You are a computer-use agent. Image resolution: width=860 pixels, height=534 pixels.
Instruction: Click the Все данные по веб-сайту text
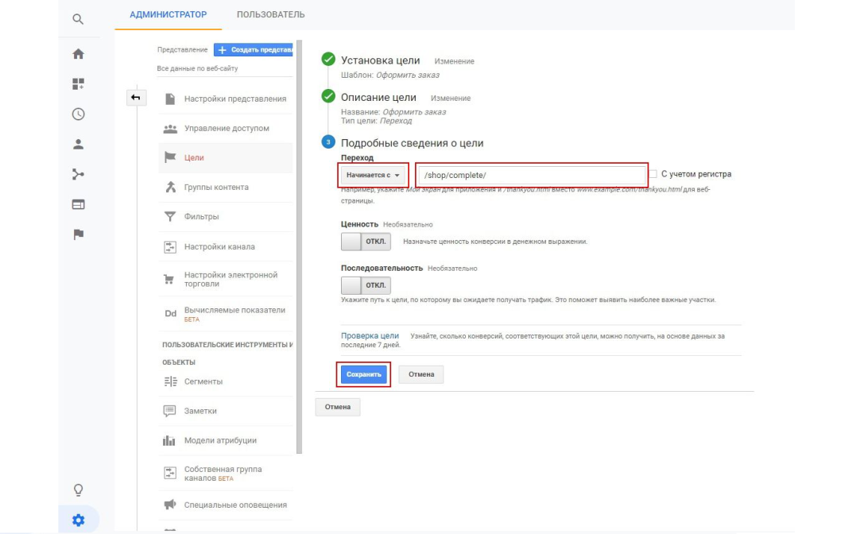pyautogui.click(x=197, y=68)
